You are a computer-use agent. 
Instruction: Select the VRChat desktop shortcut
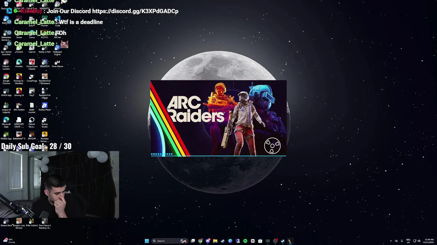(57, 35)
